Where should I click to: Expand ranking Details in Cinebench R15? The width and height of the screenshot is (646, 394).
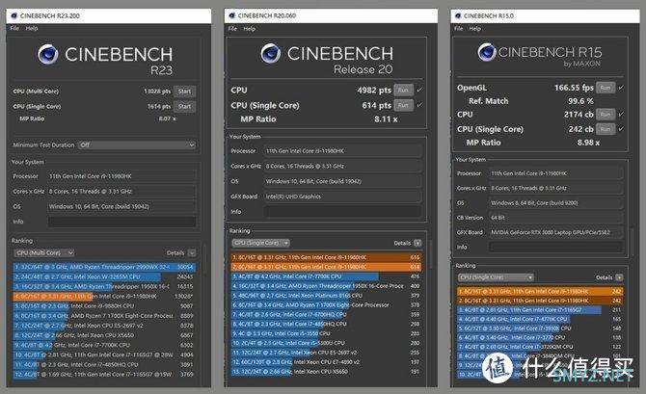click(619, 277)
